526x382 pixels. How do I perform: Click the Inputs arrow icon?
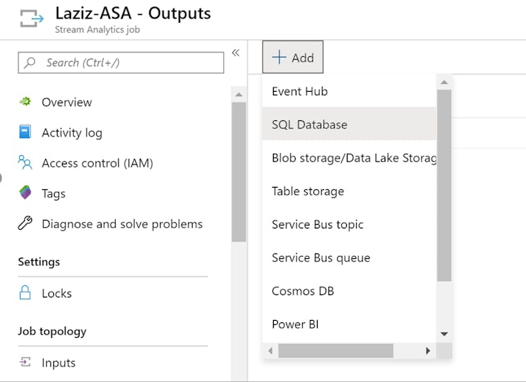[x=26, y=362]
